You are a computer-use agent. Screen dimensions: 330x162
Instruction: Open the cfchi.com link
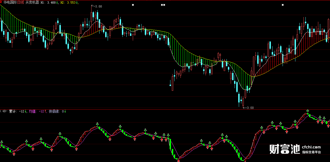point(311,147)
